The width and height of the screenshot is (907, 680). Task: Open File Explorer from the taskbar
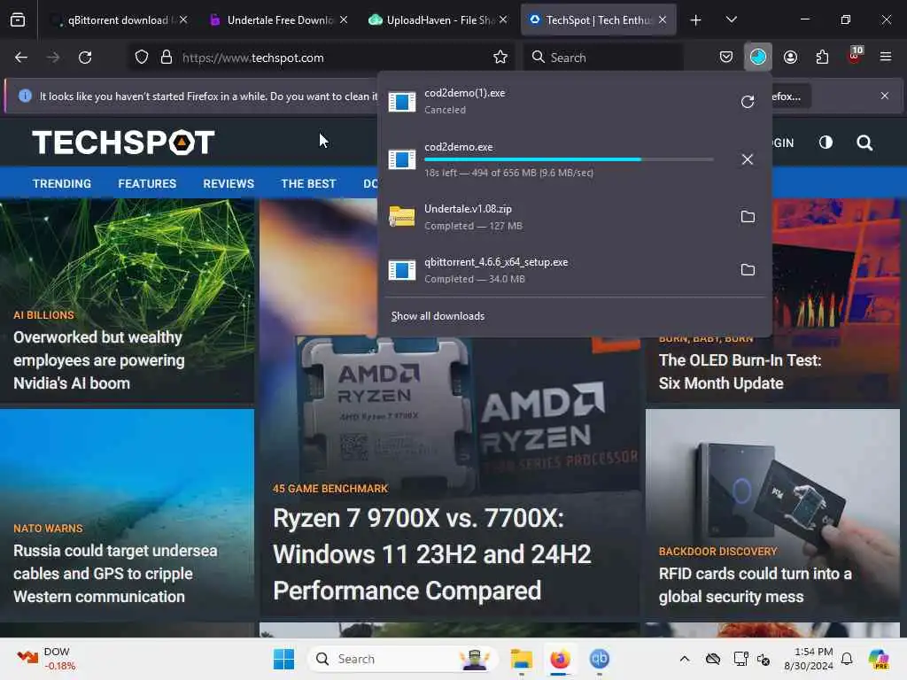pyautogui.click(x=521, y=659)
